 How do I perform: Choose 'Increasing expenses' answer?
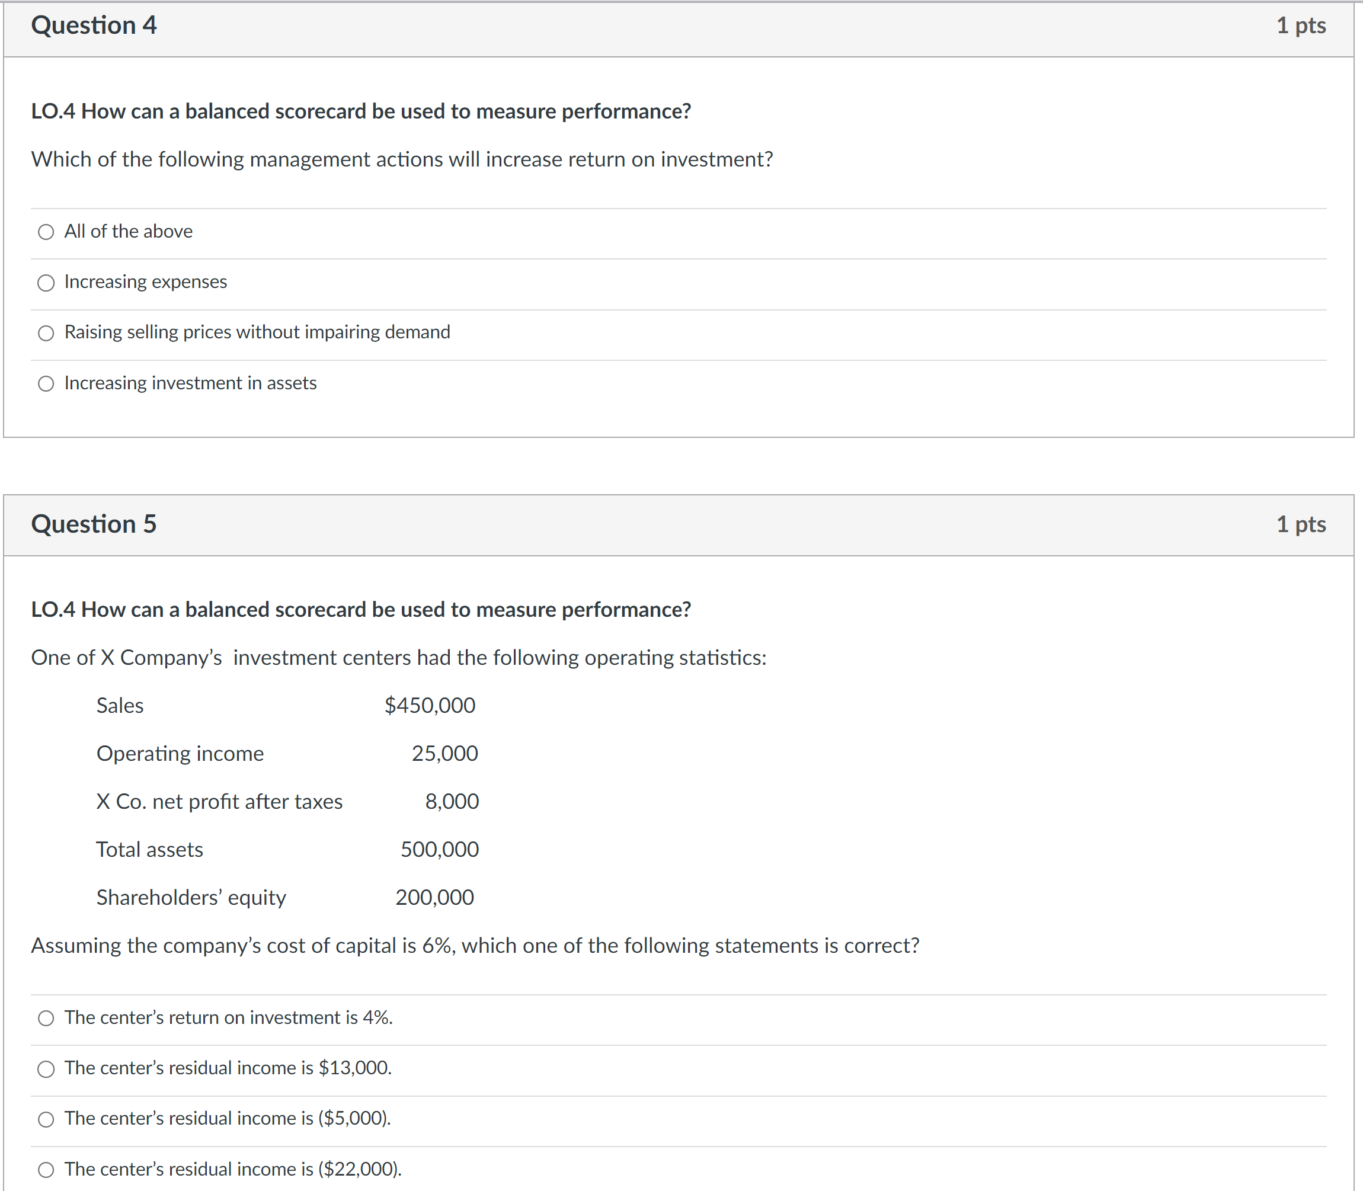[x=46, y=283]
